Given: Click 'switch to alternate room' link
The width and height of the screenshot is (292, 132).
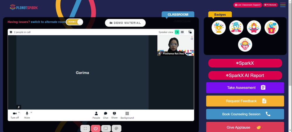Looking at the screenshot, I should 48,22.
